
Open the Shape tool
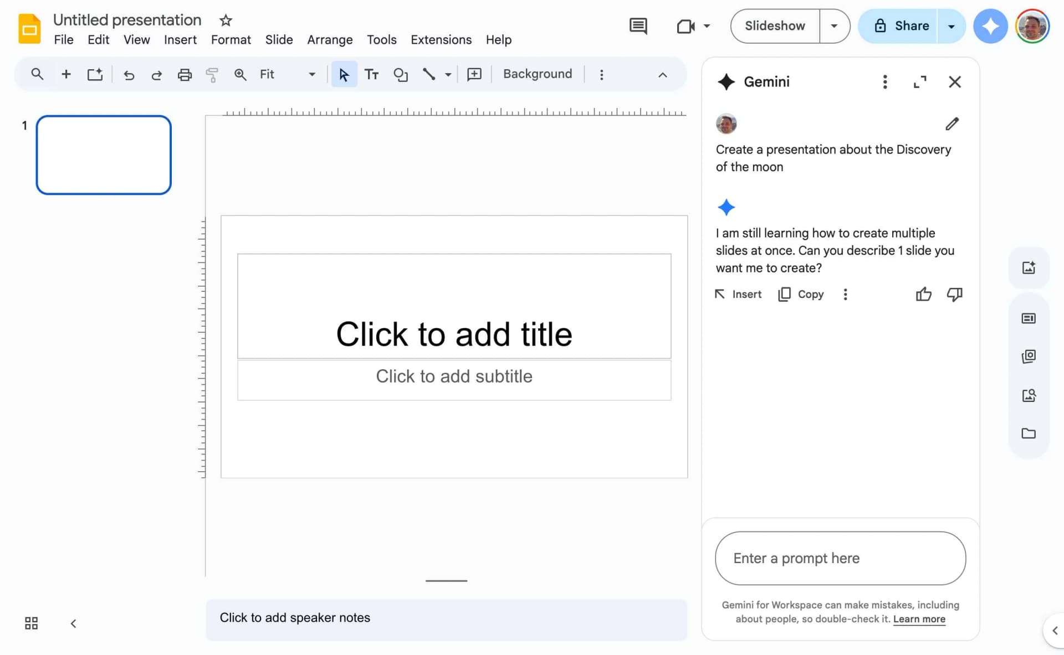click(x=400, y=74)
